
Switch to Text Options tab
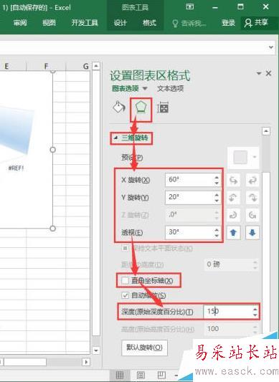[170, 88]
